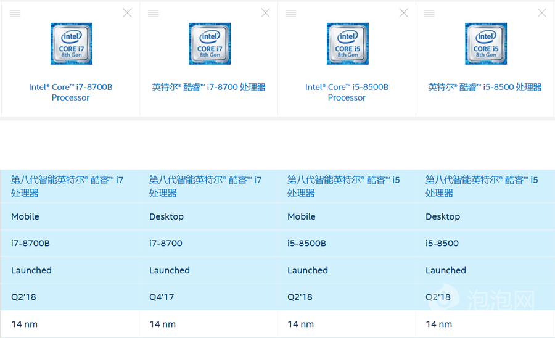Grab the reorder handle of i7-8700B card

pyautogui.click(x=15, y=14)
